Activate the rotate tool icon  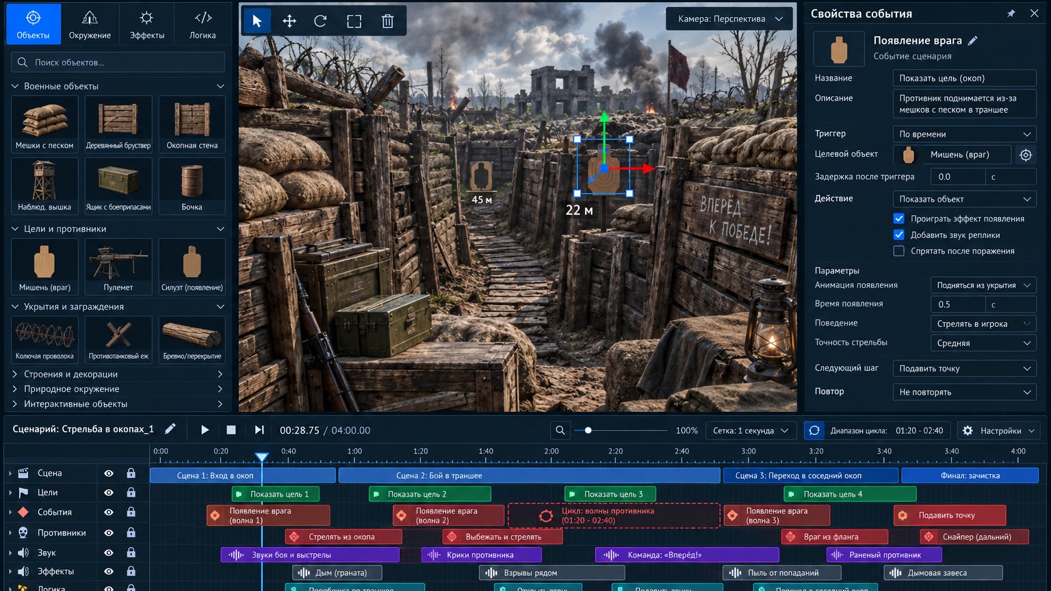click(x=320, y=21)
